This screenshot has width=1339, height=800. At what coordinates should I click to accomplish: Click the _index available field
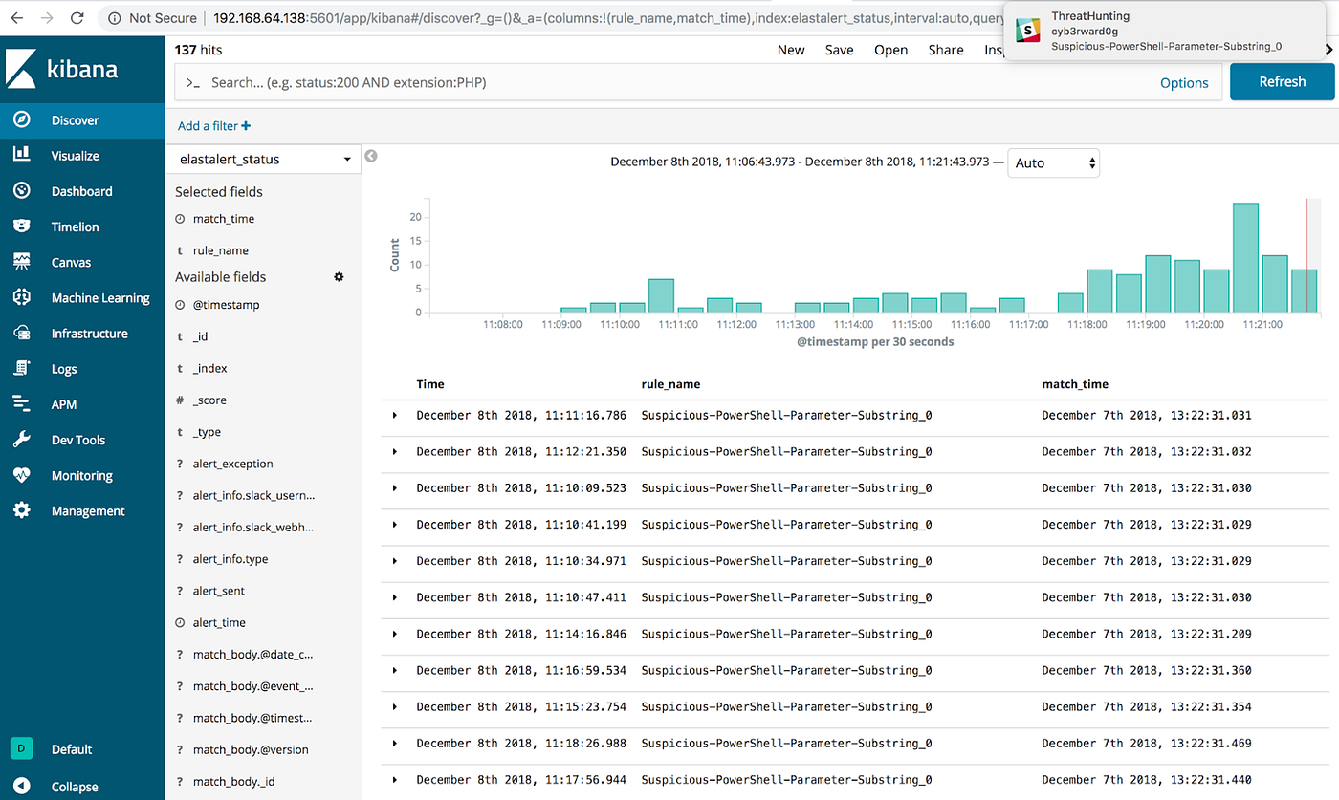pyautogui.click(x=209, y=368)
